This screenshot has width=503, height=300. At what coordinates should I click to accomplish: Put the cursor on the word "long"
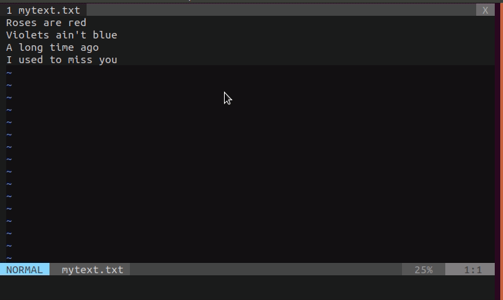(31, 47)
